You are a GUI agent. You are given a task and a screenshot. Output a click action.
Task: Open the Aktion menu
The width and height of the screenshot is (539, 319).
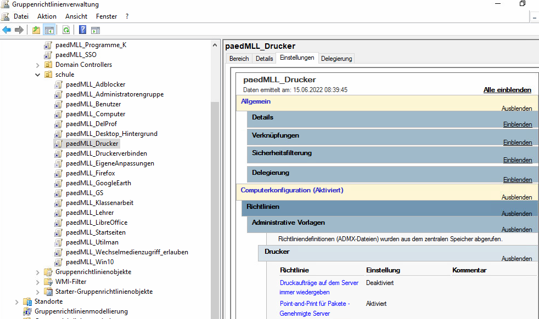[x=47, y=16]
